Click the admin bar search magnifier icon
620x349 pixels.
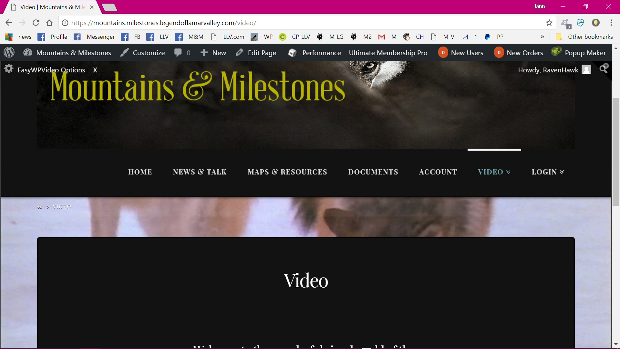click(604, 69)
